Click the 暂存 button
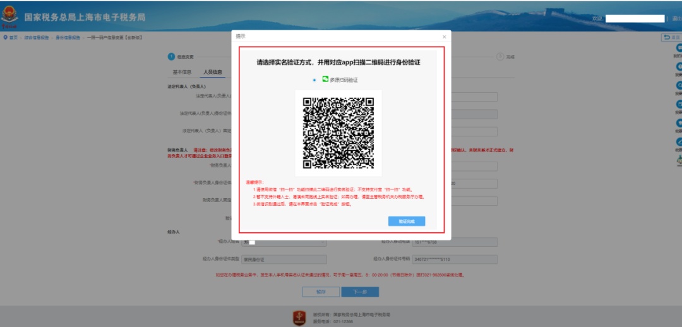Viewport: 682px width, 327px height. tap(321, 292)
